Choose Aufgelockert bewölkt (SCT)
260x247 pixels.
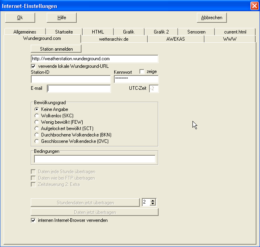point(37,128)
